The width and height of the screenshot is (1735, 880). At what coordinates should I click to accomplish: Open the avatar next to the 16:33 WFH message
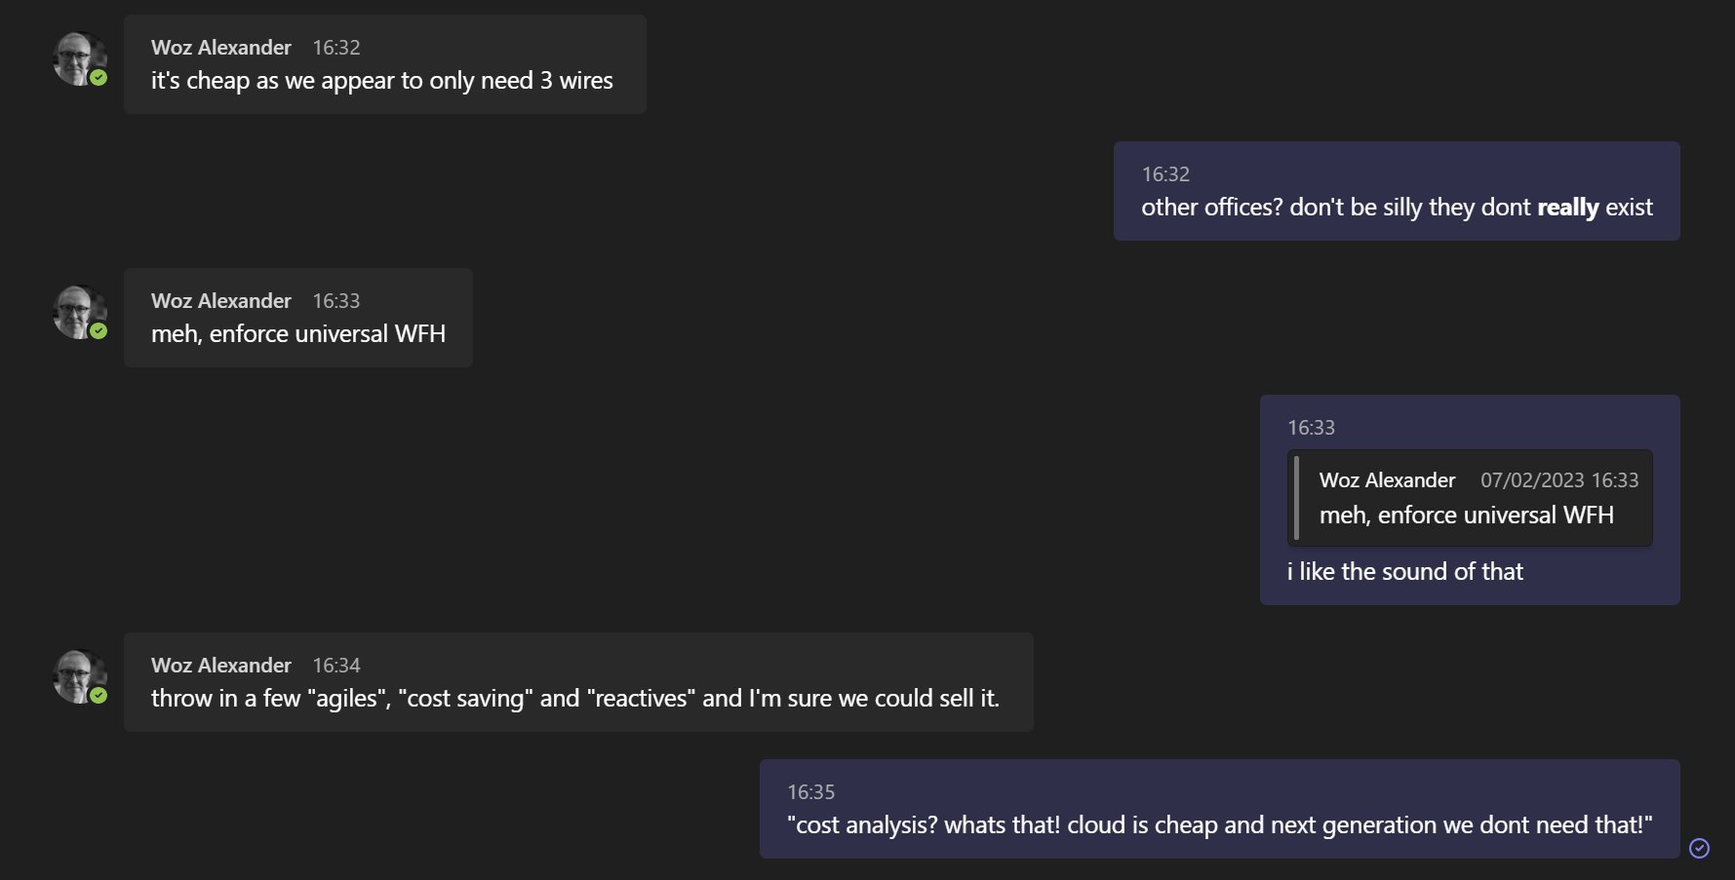pyautogui.click(x=78, y=312)
